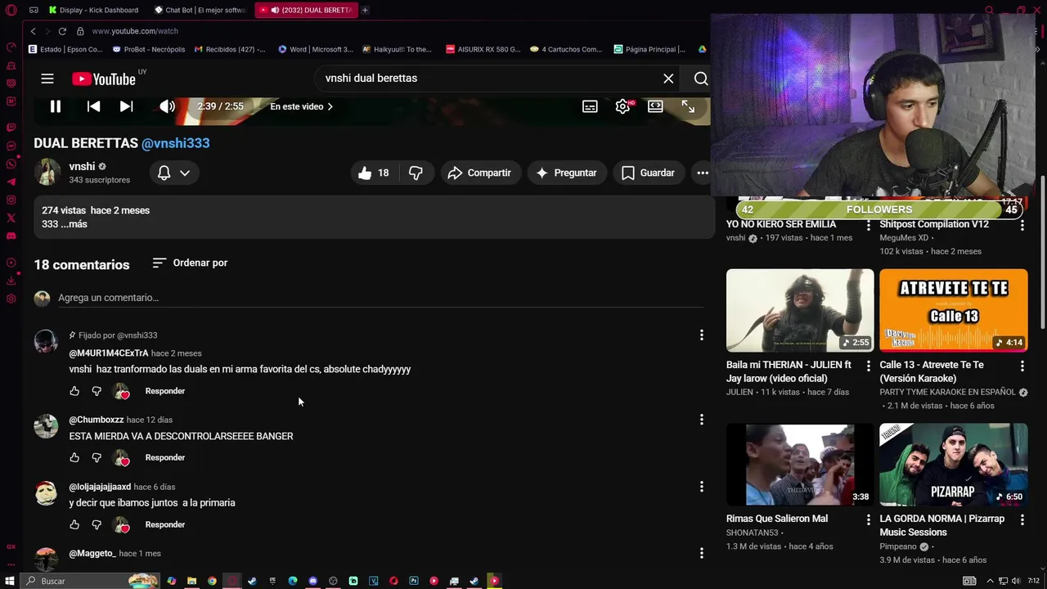Viewport: 1047px width, 589px height.
Task: Open more actions next to Guardar
Action: tap(702, 173)
